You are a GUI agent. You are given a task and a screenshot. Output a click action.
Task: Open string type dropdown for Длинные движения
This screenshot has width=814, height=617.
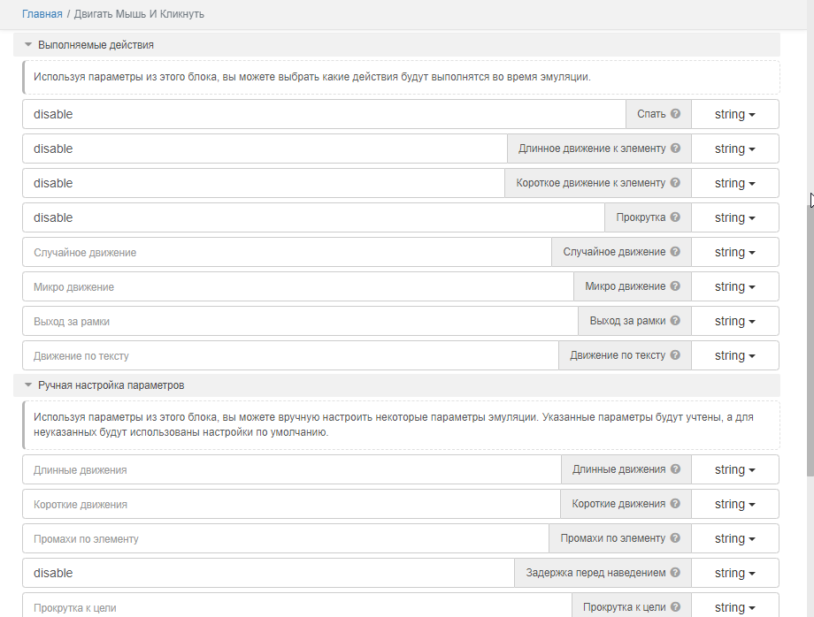[734, 469]
